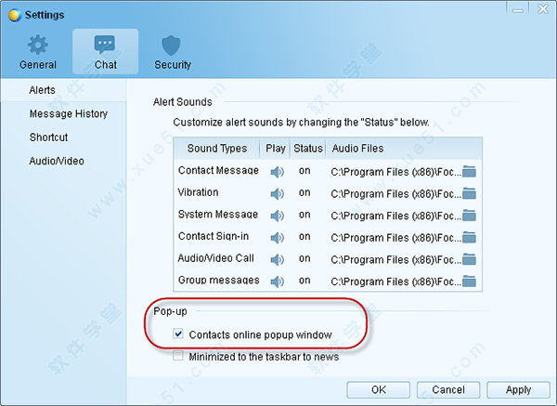
Task: Browse audio file for Group messages
Action: [x=469, y=282]
